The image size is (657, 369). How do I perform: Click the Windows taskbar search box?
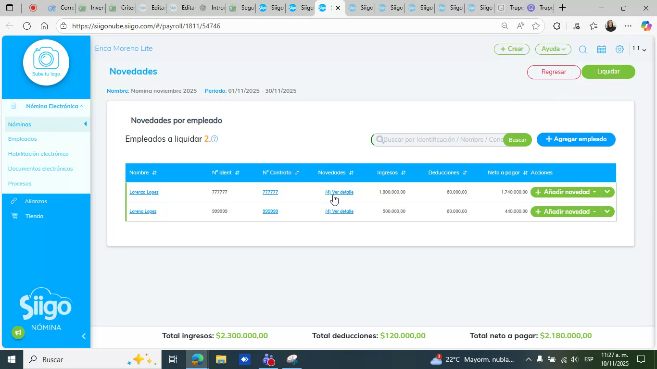tap(91, 359)
